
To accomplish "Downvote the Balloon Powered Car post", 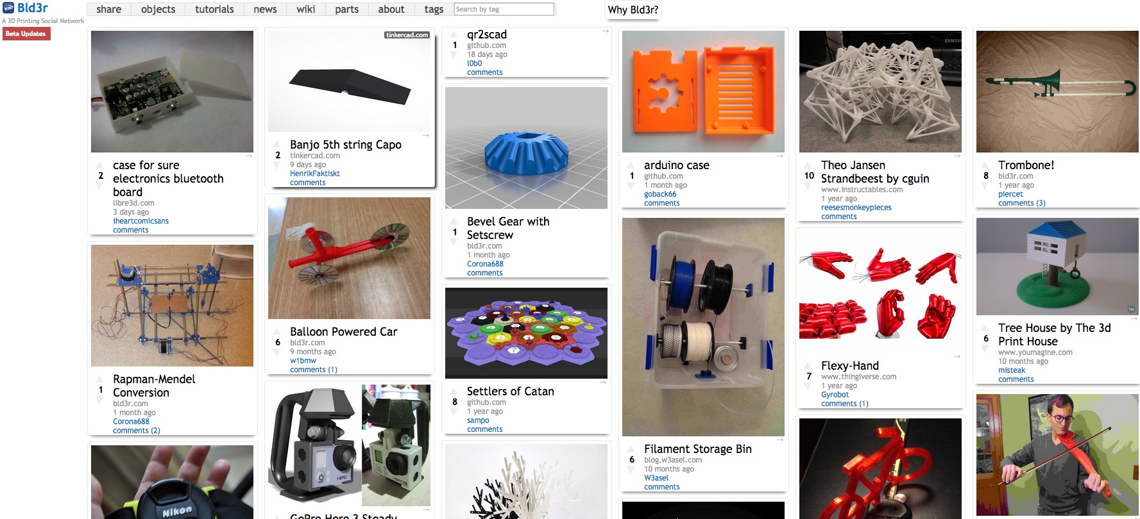I will pos(277,352).
